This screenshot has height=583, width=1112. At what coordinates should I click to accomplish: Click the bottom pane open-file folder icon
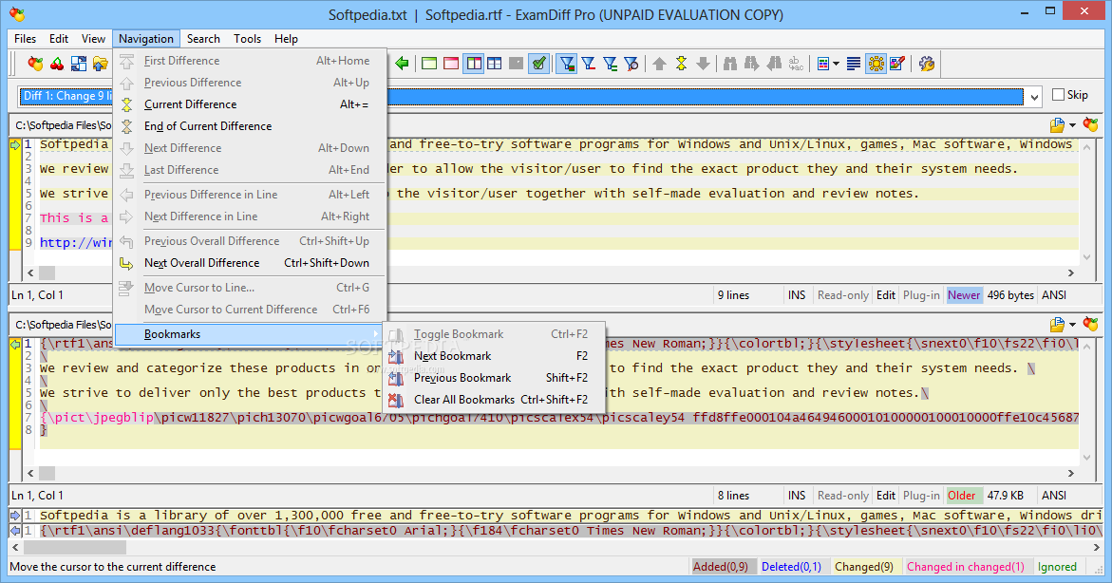[x=1057, y=325]
